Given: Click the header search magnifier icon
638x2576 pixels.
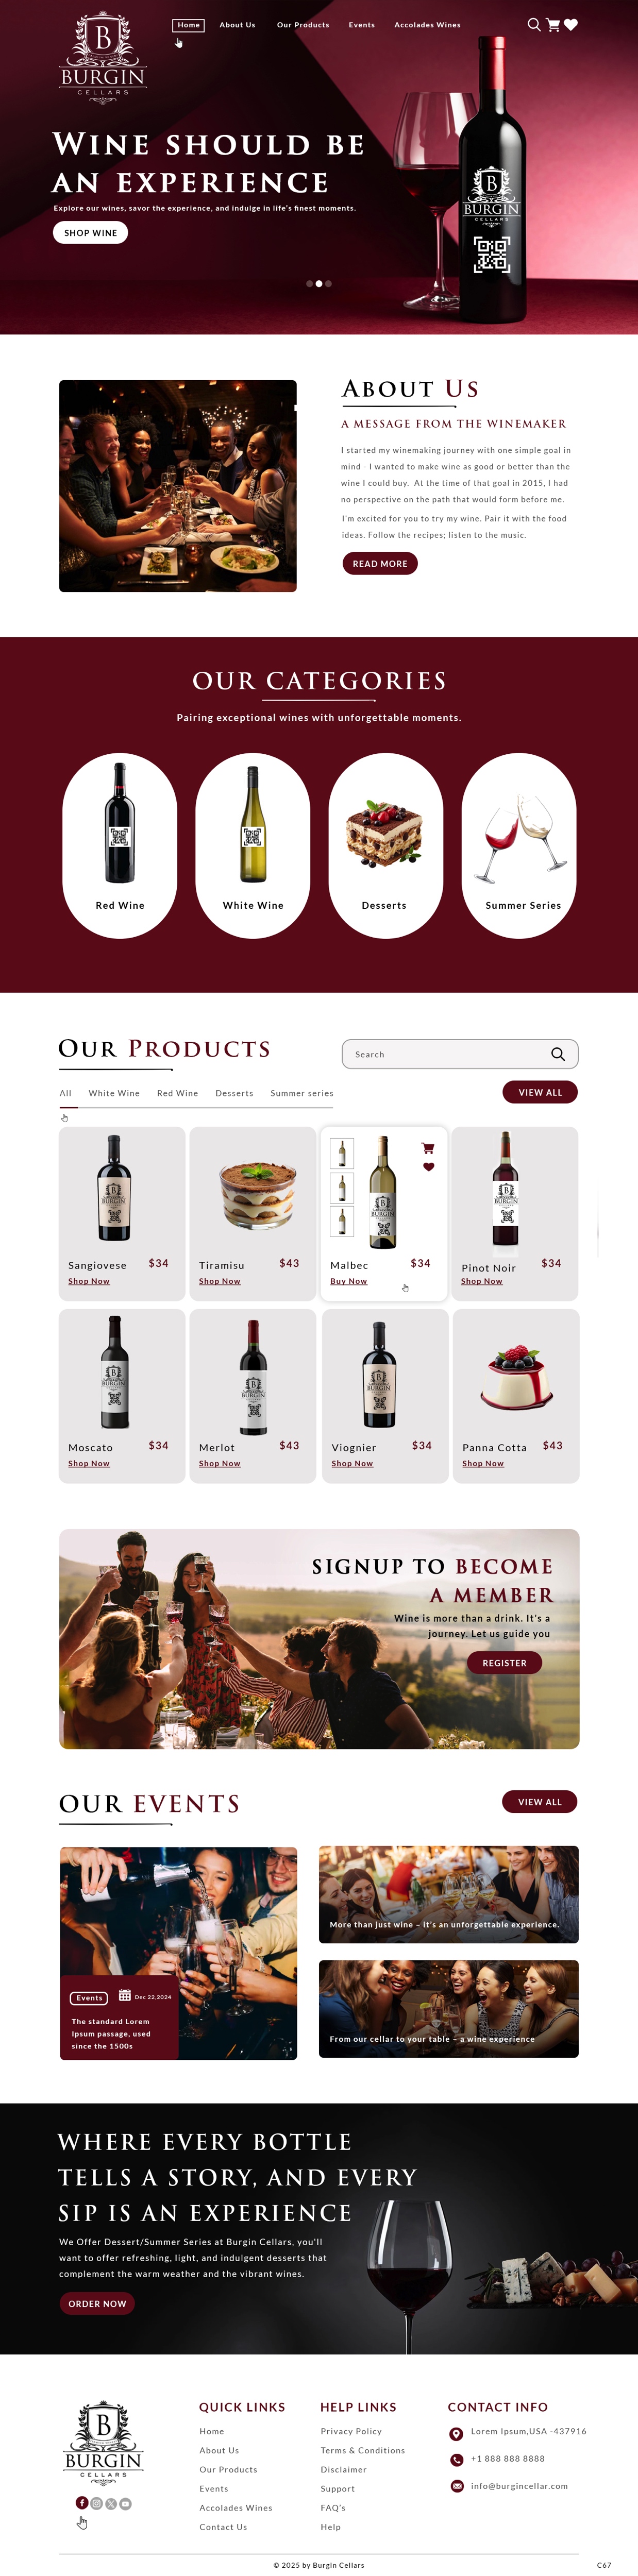Looking at the screenshot, I should pyautogui.click(x=534, y=24).
